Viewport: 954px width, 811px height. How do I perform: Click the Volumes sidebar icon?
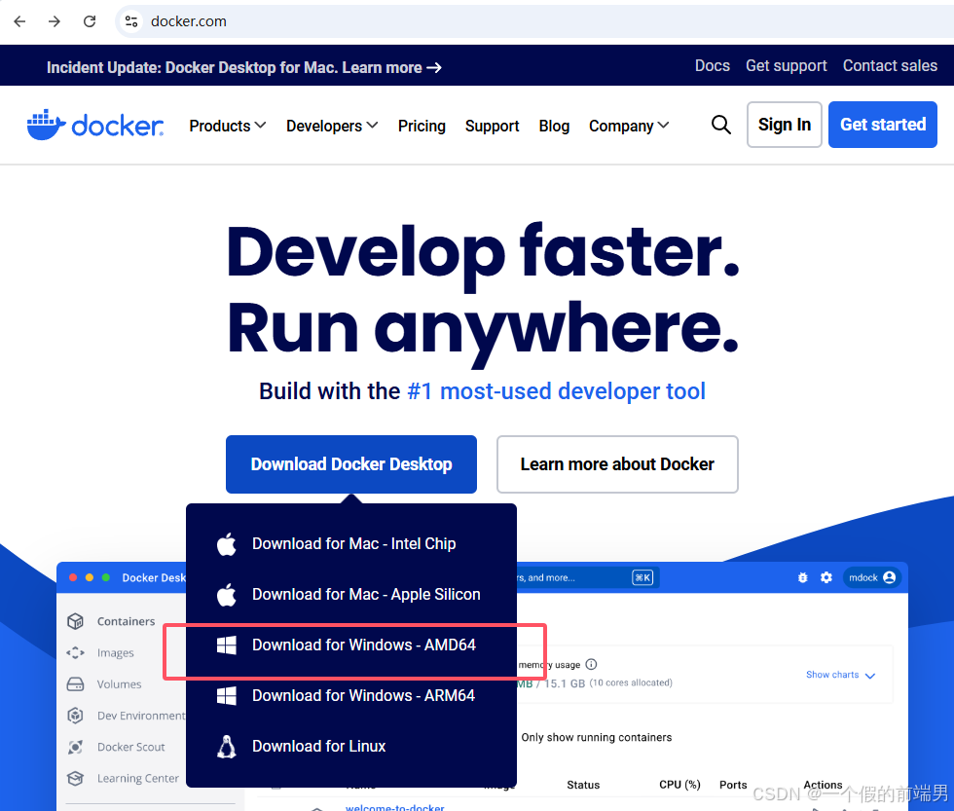76,684
